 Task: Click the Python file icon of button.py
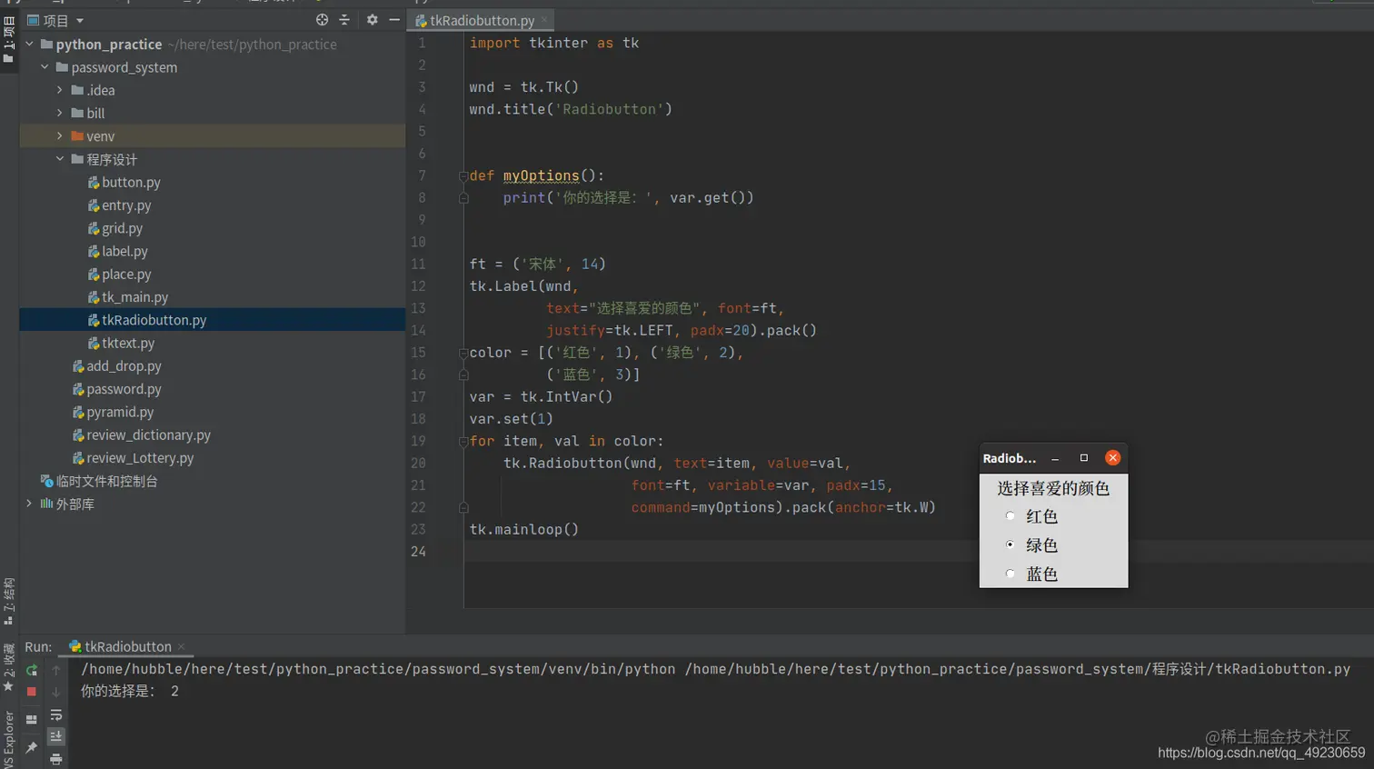pos(94,183)
